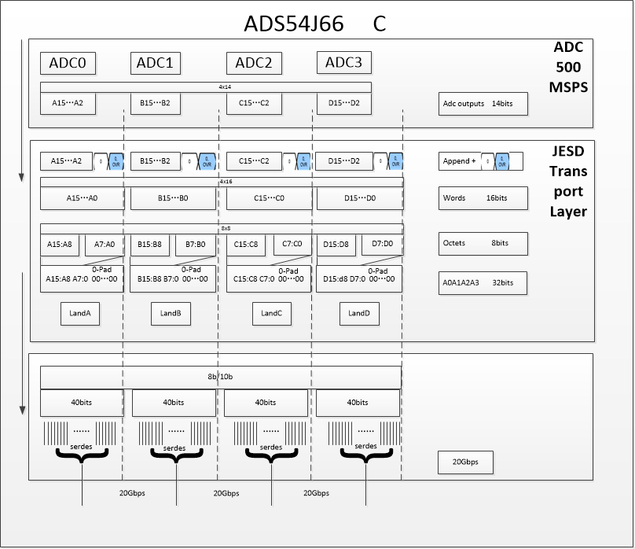This screenshot has width=635, height=549.
Task: Select the ADC1 block
Action: coord(155,63)
